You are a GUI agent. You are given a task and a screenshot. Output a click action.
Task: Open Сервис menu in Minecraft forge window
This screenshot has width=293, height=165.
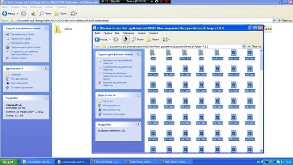[x=141, y=33]
